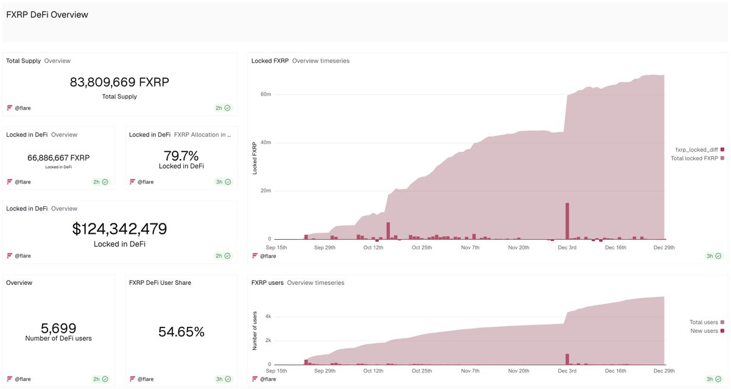
Task: Toggle the Total locked FXRP legend entry
Action: tap(694, 158)
